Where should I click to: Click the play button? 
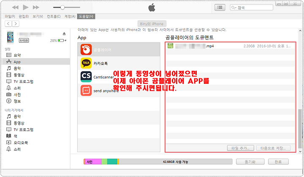(x=26, y=7)
